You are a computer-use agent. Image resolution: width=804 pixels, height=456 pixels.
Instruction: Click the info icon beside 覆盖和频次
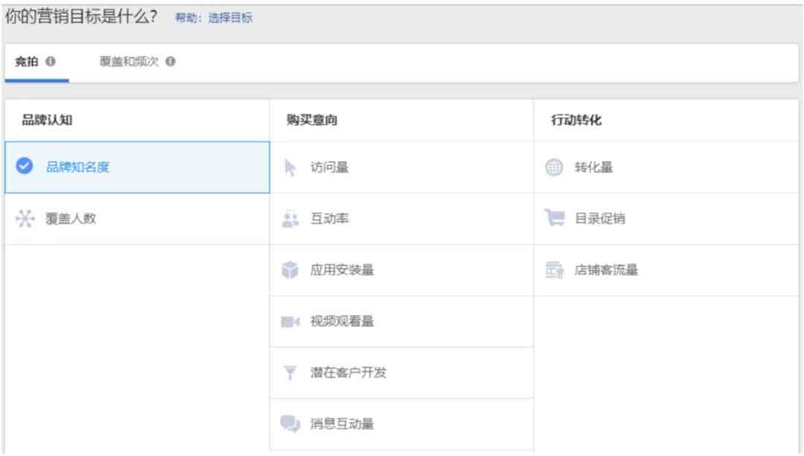click(170, 62)
